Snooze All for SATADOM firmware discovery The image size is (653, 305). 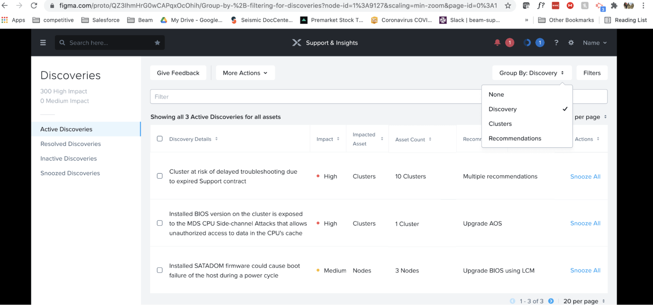click(585, 270)
